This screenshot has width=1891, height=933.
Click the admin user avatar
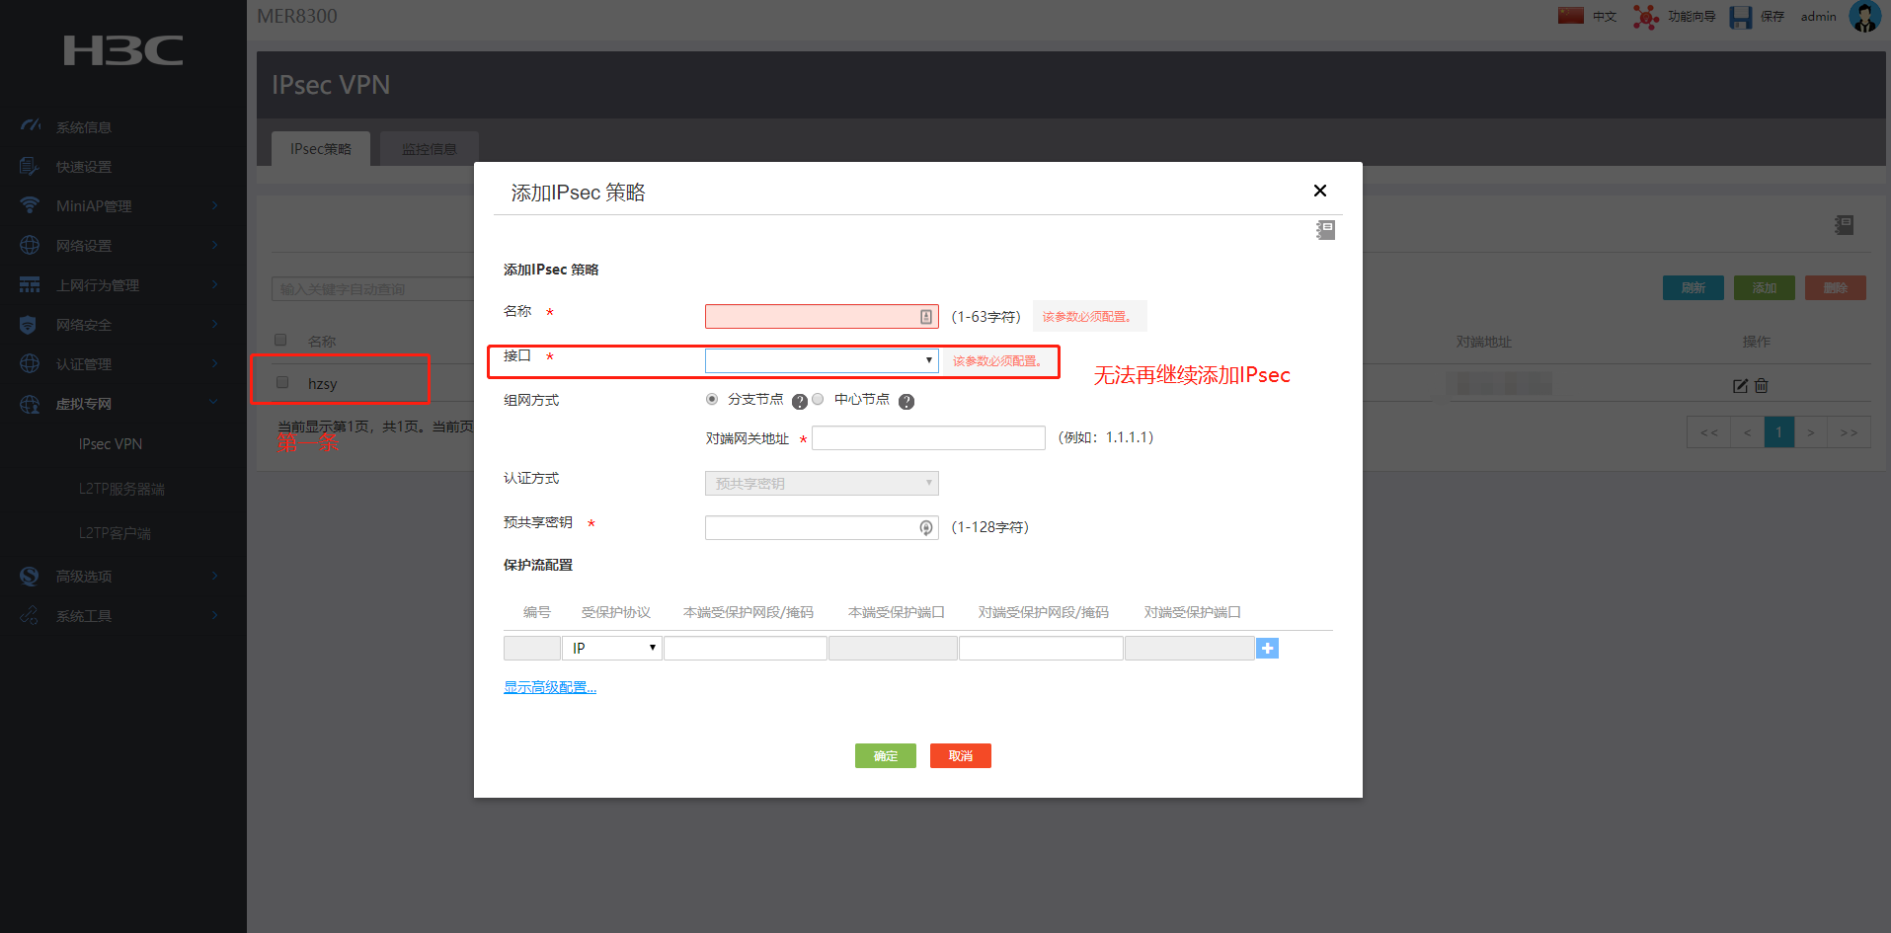[1864, 16]
